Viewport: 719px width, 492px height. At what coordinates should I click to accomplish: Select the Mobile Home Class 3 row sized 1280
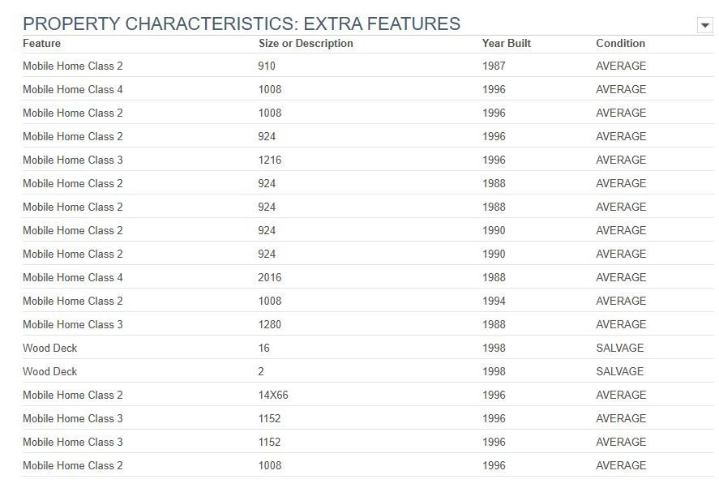click(x=368, y=324)
